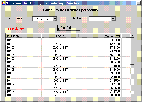The image size is (142, 102).
Task: Click the date 09/01/1997 in row 10409
Action: click(x=60, y=73)
